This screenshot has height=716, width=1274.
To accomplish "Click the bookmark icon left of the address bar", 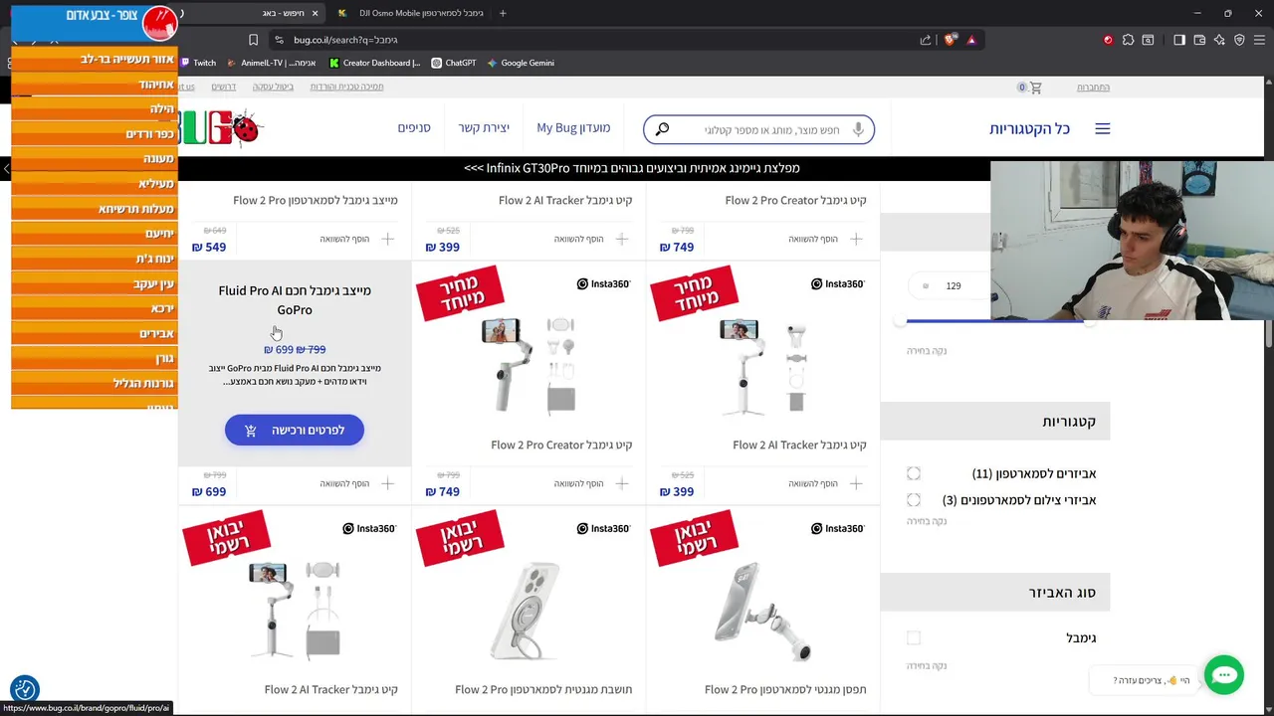I will coord(253,40).
